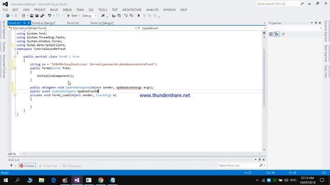Click the Visual Studio logo icon
The width and height of the screenshot is (330, 185).
[x=5, y=4]
